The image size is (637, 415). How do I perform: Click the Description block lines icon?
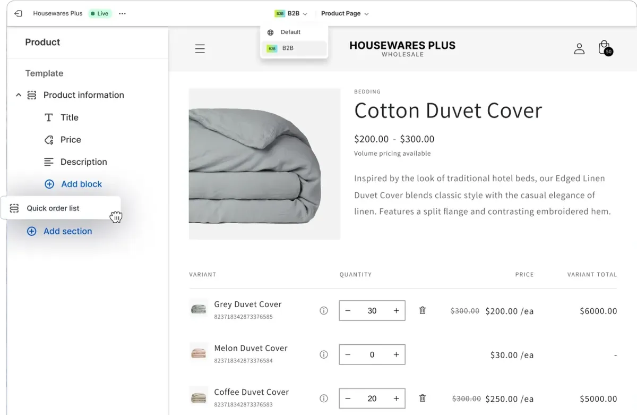49,162
